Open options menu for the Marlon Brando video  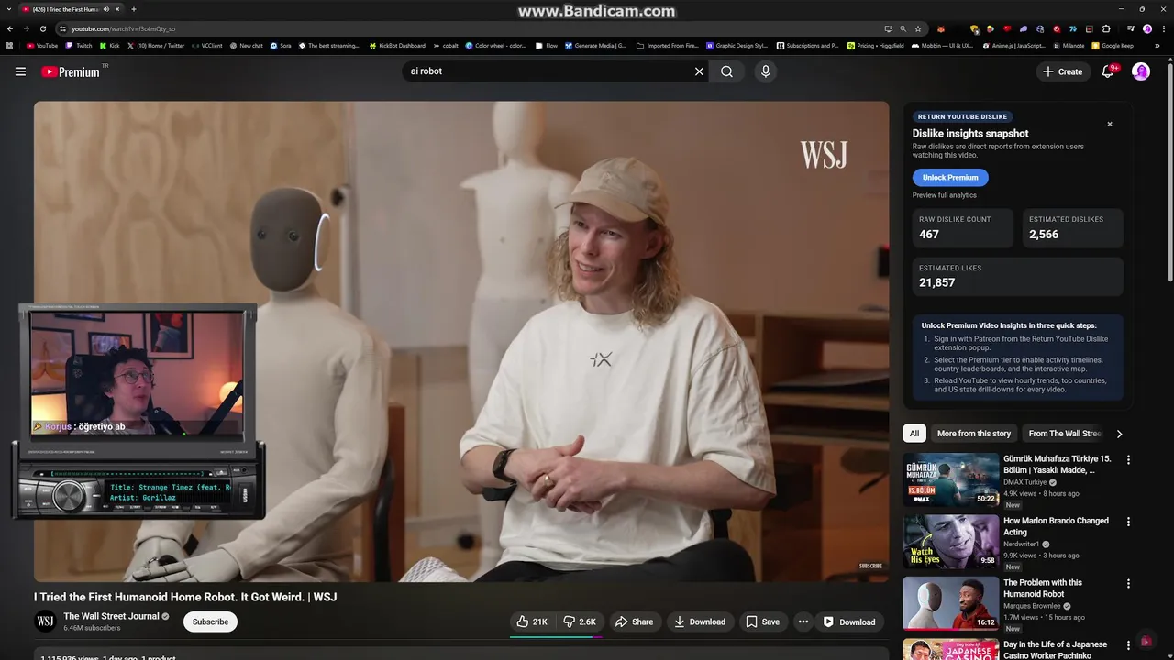point(1128,522)
